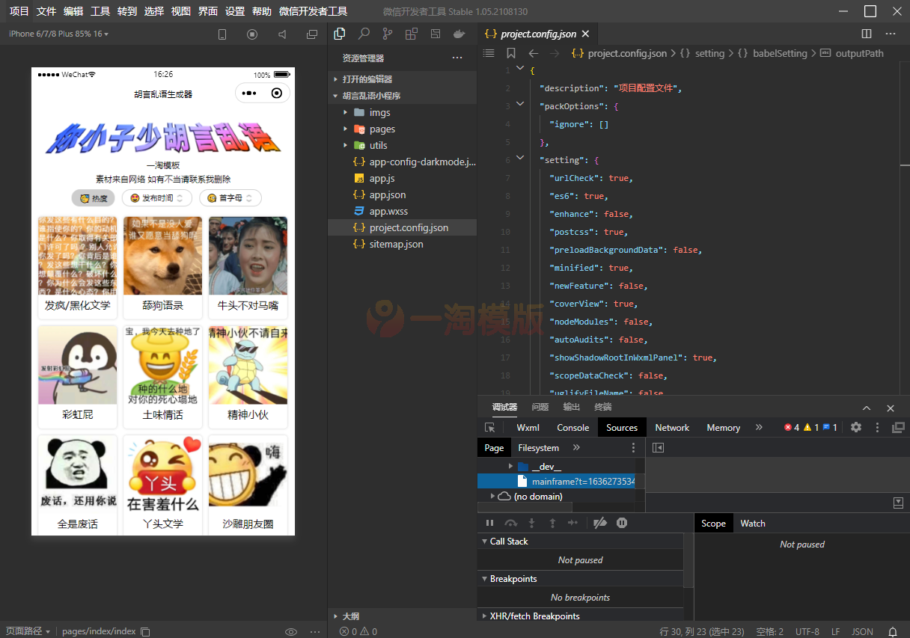Click the split editor icon
910x638 pixels.
click(867, 34)
